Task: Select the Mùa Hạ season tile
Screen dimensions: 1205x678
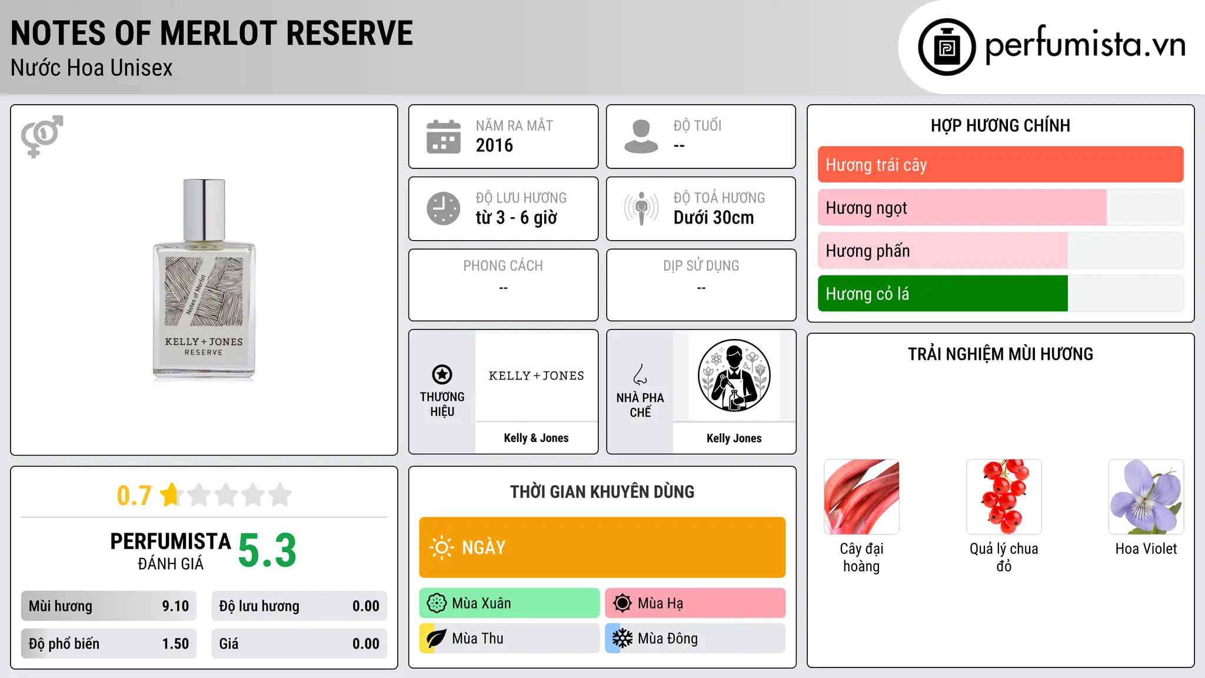Action: (695, 603)
